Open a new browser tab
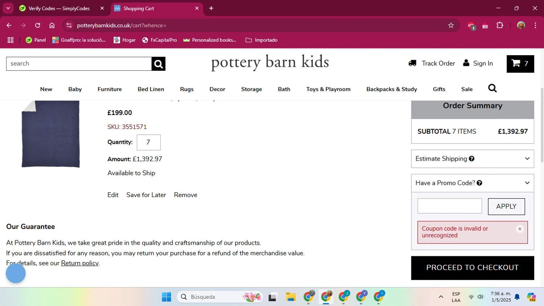This screenshot has height=306, width=544. pyautogui.click(x=211, y=8)
